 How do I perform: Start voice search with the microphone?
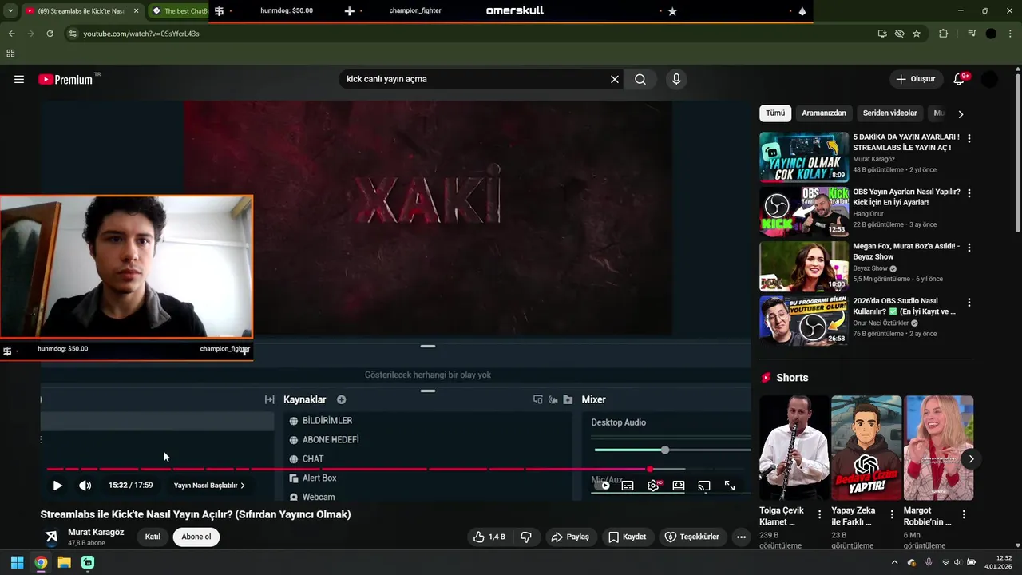(676, 79)
